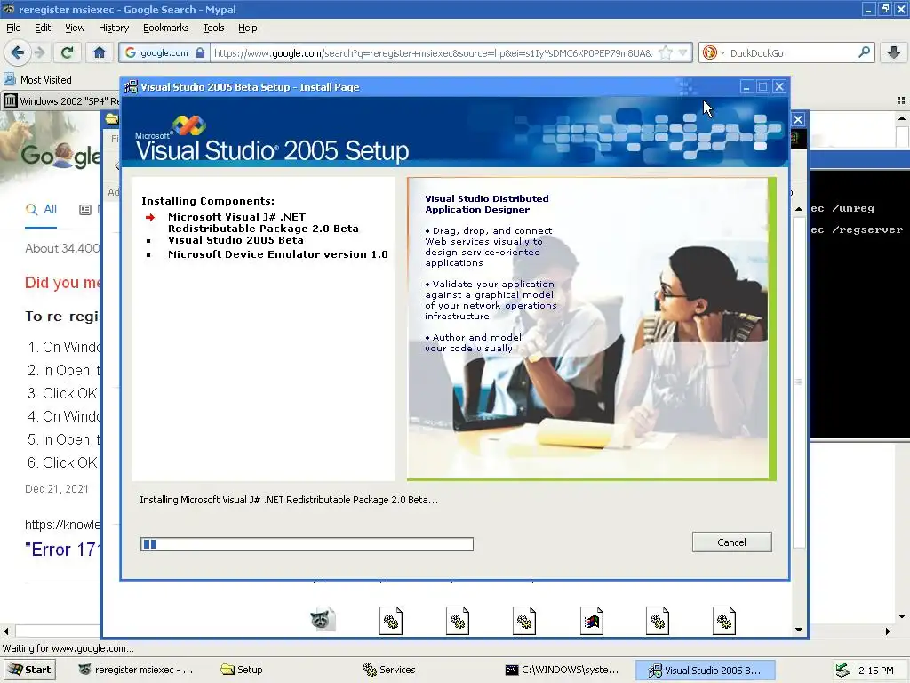Click the system tray network icon
Screen dimensions: 910x683
click(x=843, y=671)
